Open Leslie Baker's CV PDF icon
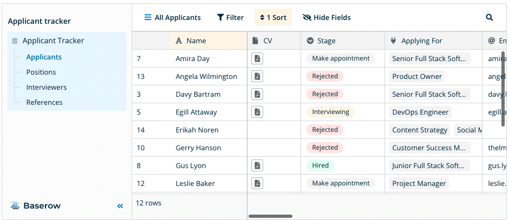The width and height of the screenshot is (509, 220). click(257, 183)
